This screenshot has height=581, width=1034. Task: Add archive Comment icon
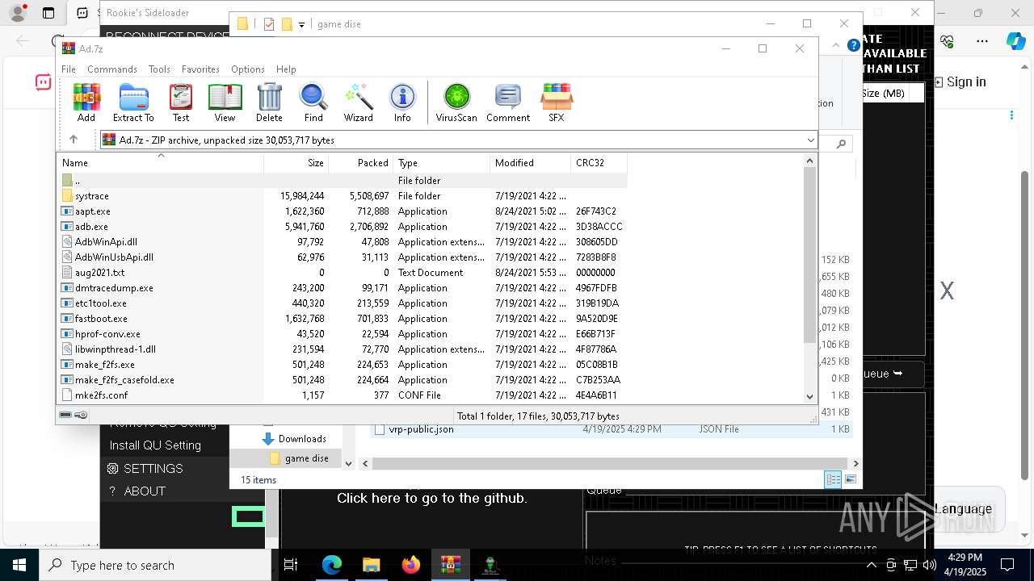(x=508, y=102)
